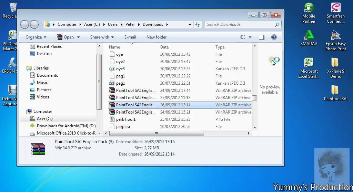Click the Change your view icon
The image size is (353, 192).
pyautogui.click(x=242, y=37)
